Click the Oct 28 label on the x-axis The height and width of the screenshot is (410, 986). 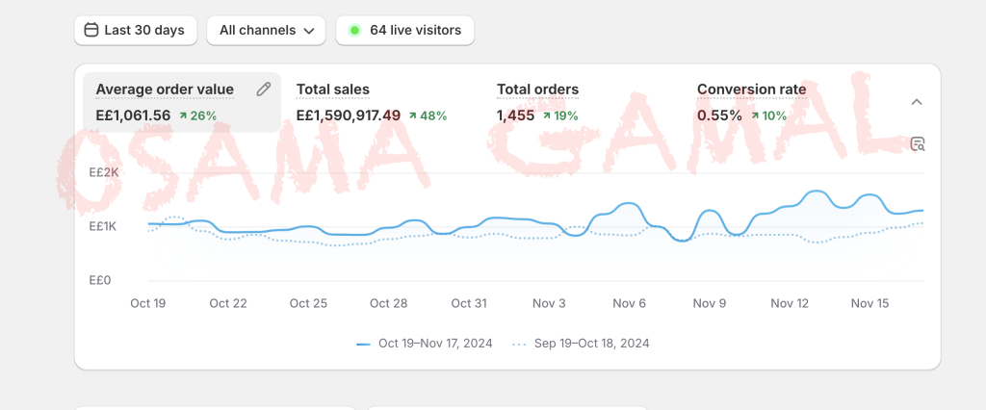[x=388, y=303]
